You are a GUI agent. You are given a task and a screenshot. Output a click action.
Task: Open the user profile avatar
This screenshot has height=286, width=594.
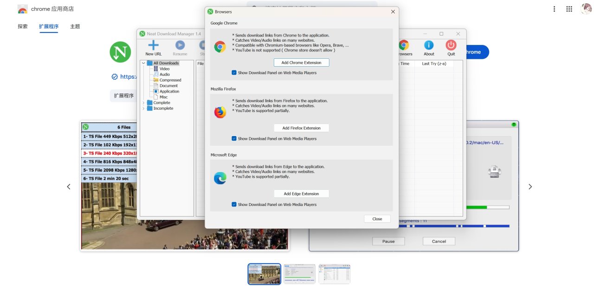pyautogui.click(x=586, y=9)
